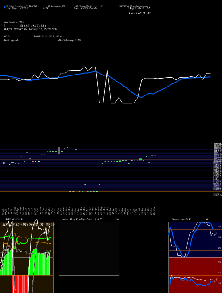Click the tall green candlestick on price chart

pos(59,150)
